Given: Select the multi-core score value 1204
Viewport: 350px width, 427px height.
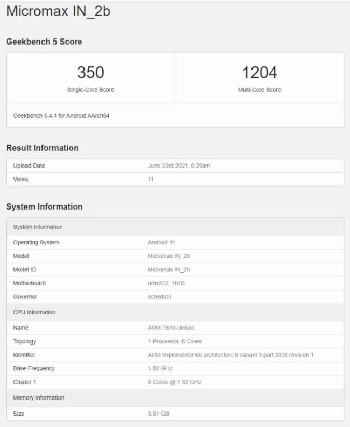Looking at the screenshot, I should pyautogui.click(x=259, y=73).
